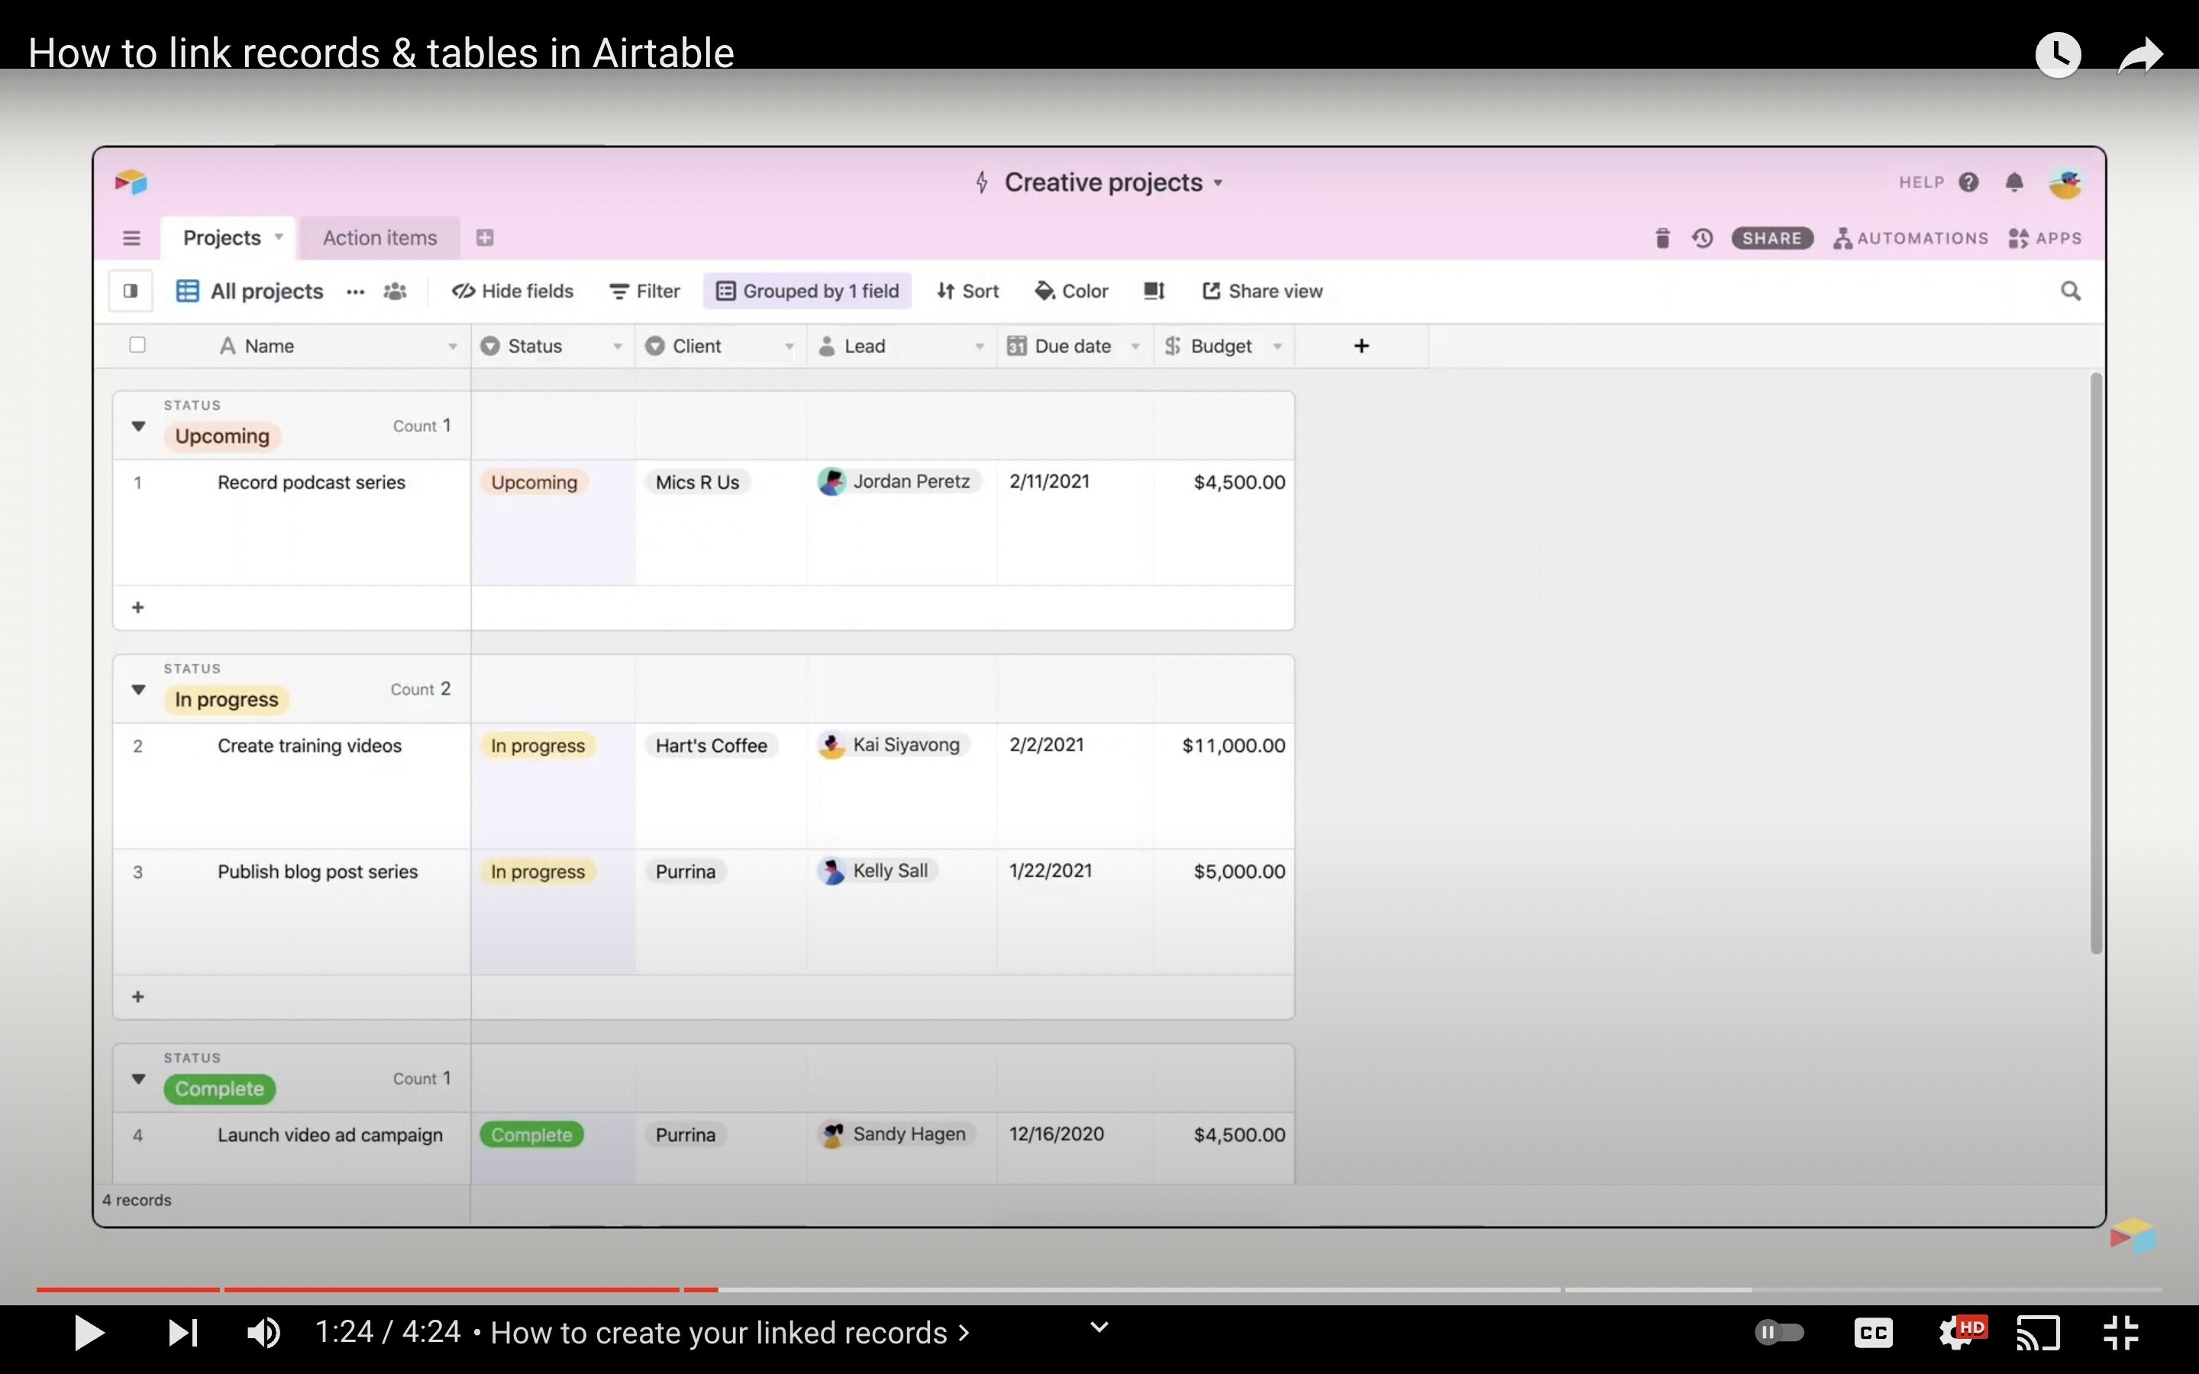Open YouTube settings gear icon

tap(1961, 1332)
